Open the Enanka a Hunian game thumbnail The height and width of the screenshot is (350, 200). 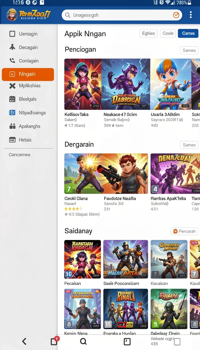point(126,309)
